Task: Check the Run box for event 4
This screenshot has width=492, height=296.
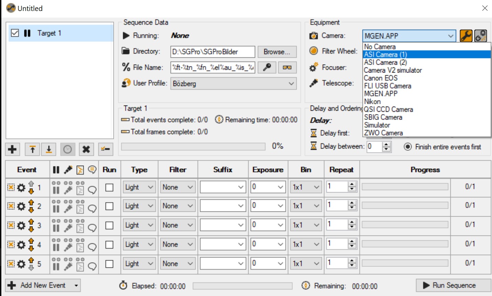Action: [x=109, y=244]
